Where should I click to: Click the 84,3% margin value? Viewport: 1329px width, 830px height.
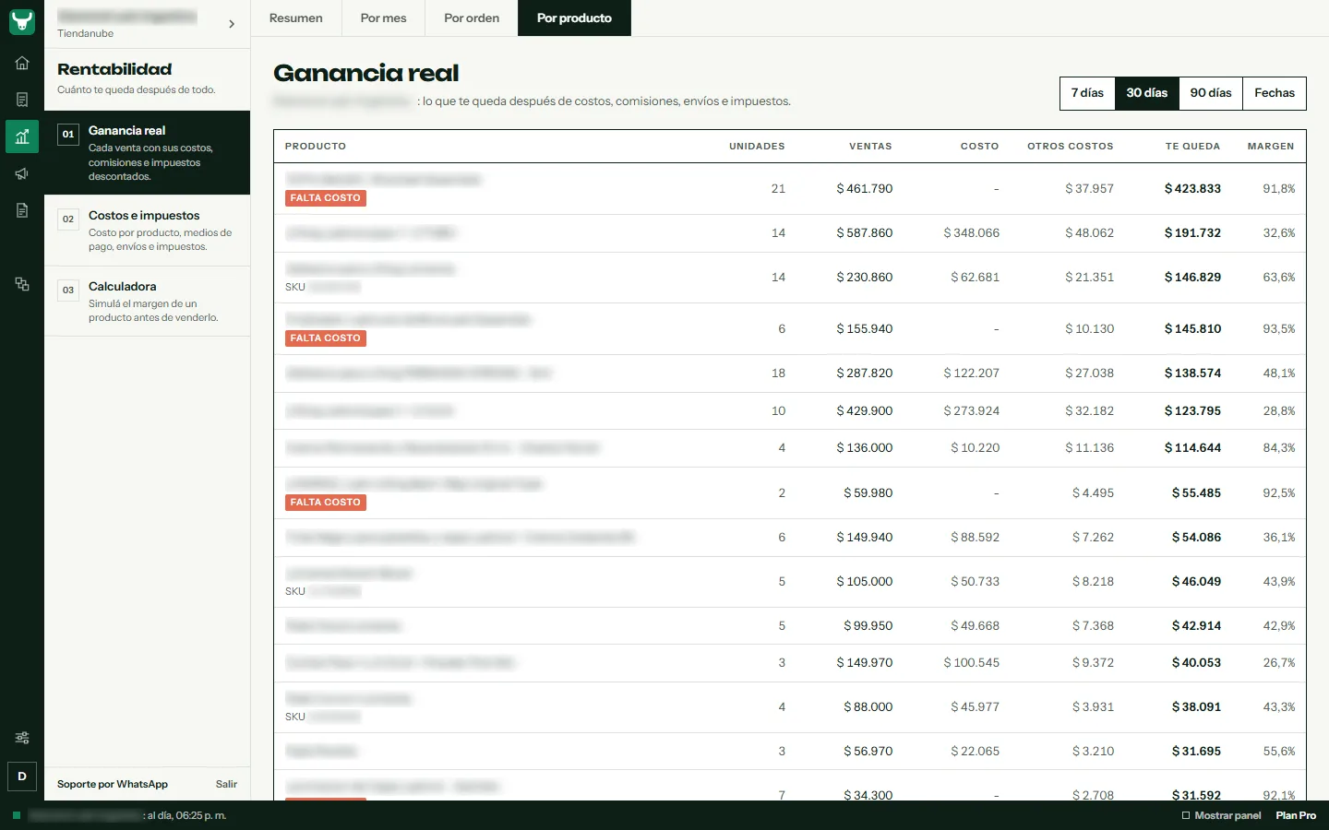[x=1279, y=447]
